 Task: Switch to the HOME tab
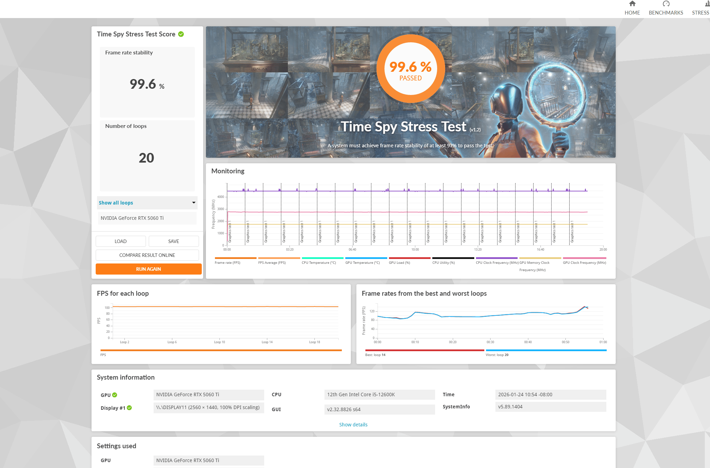coord(632,13)
